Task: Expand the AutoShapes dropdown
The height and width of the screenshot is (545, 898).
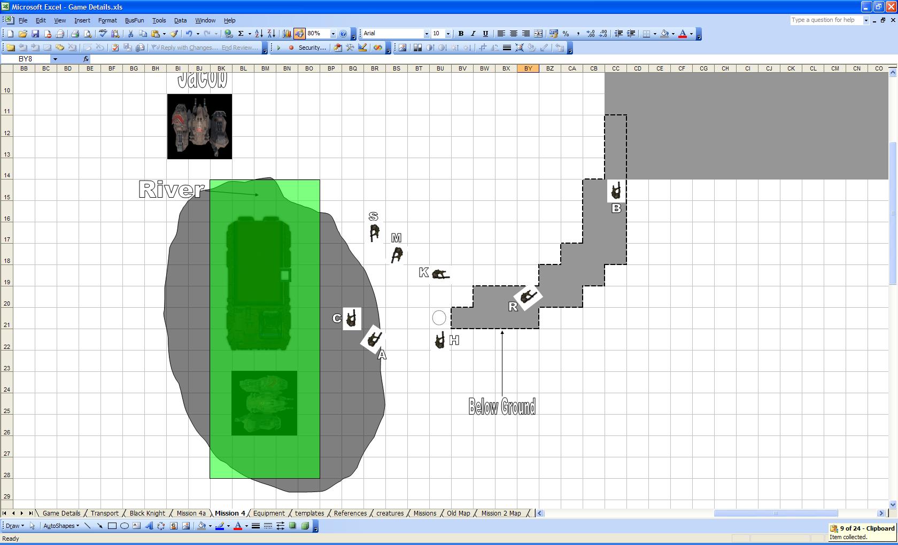Action: 61,526
